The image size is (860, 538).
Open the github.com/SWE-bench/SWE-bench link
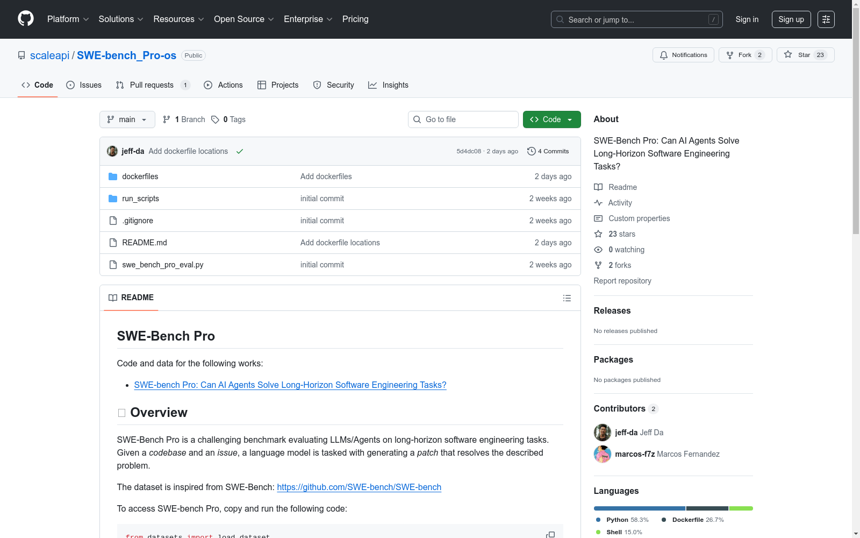pos(359,487)
